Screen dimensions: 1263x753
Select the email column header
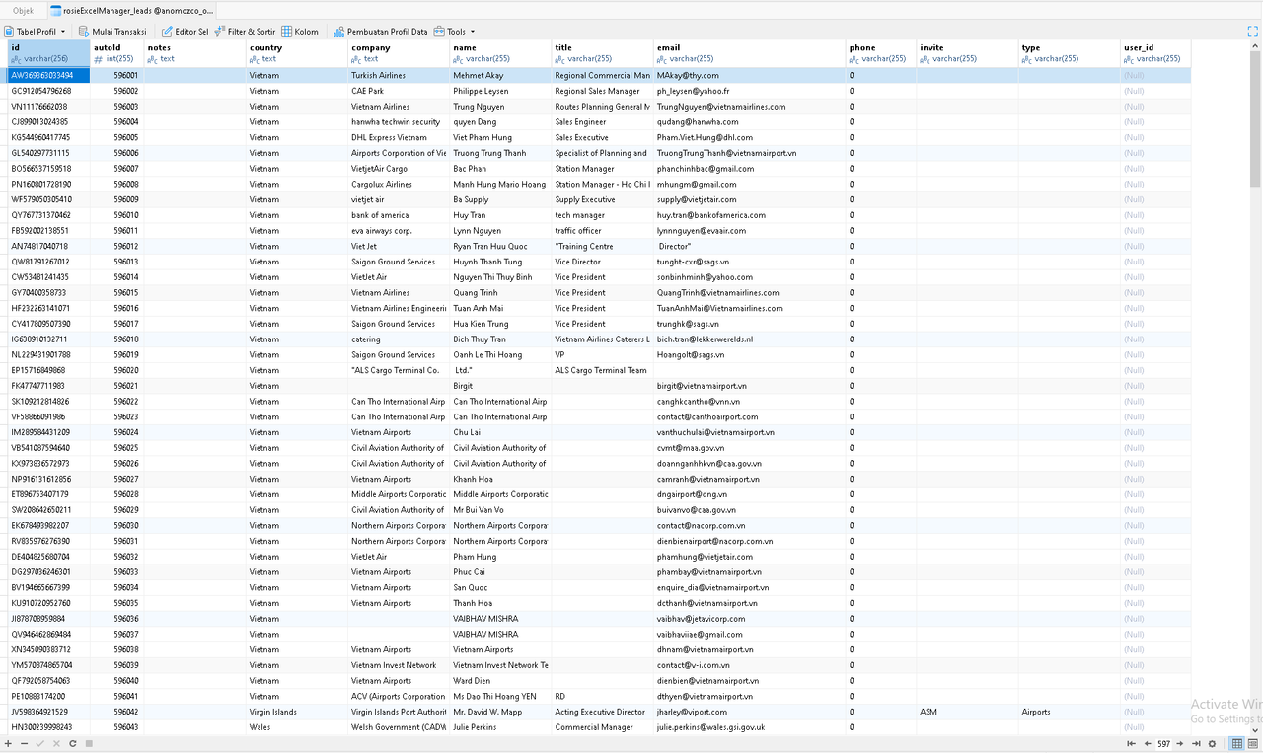(750, 53)
